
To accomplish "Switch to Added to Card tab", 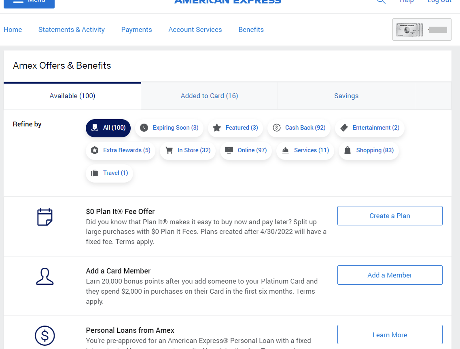I will (x=209, y=96).
